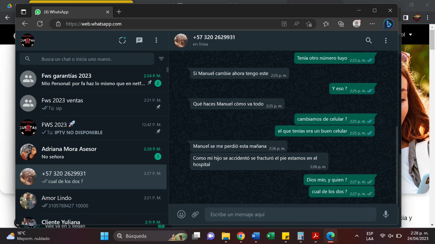
Task: Click the pin icon on Fws 2023 ventas
Action: click(x=158, y=107)
